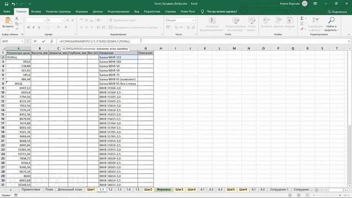Screen dimensions: 352x198
Task: Open Ribbon Display Options icon in title bar
Action: (315, 4)
